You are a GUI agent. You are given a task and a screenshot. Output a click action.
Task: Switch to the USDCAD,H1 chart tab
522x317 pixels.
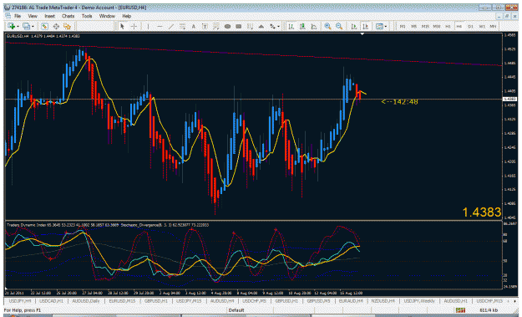(x=51, y=301)
